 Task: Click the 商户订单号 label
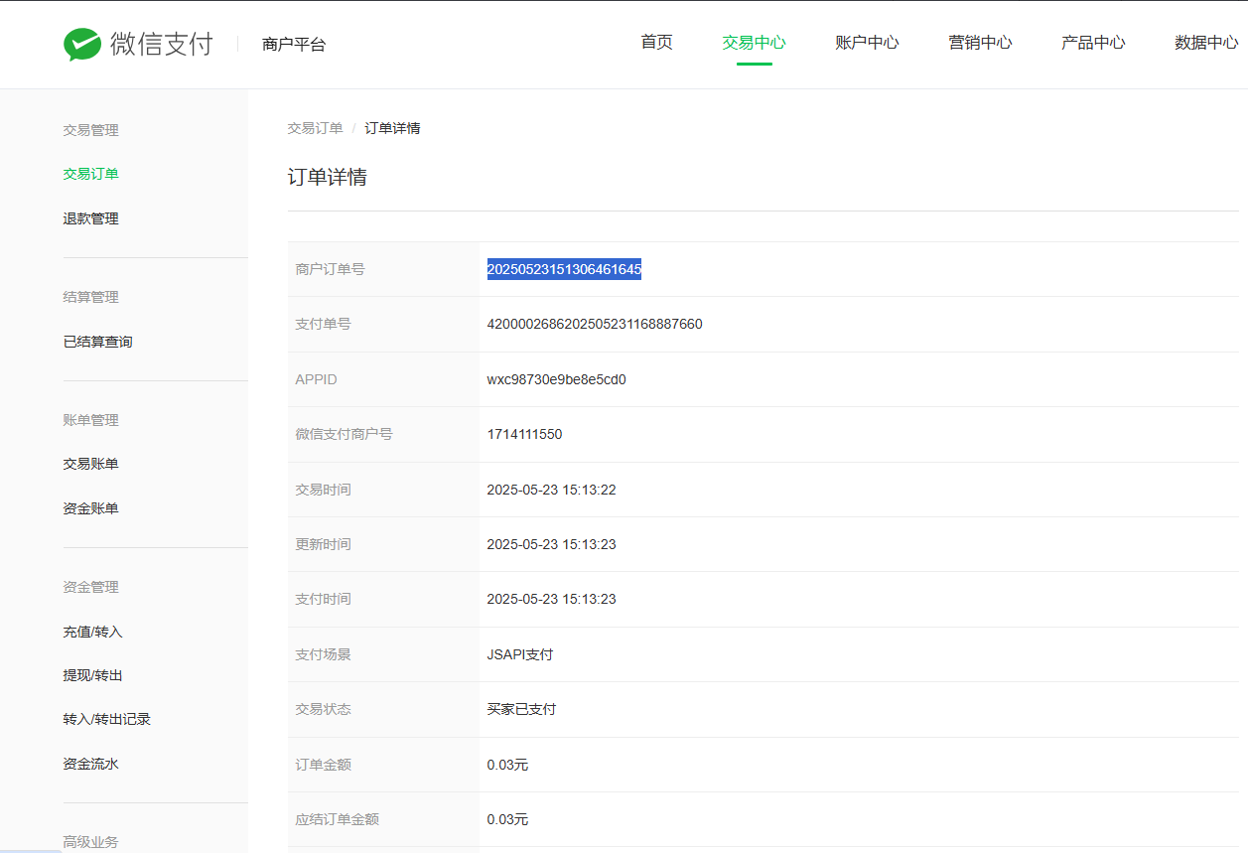[330, 269]
